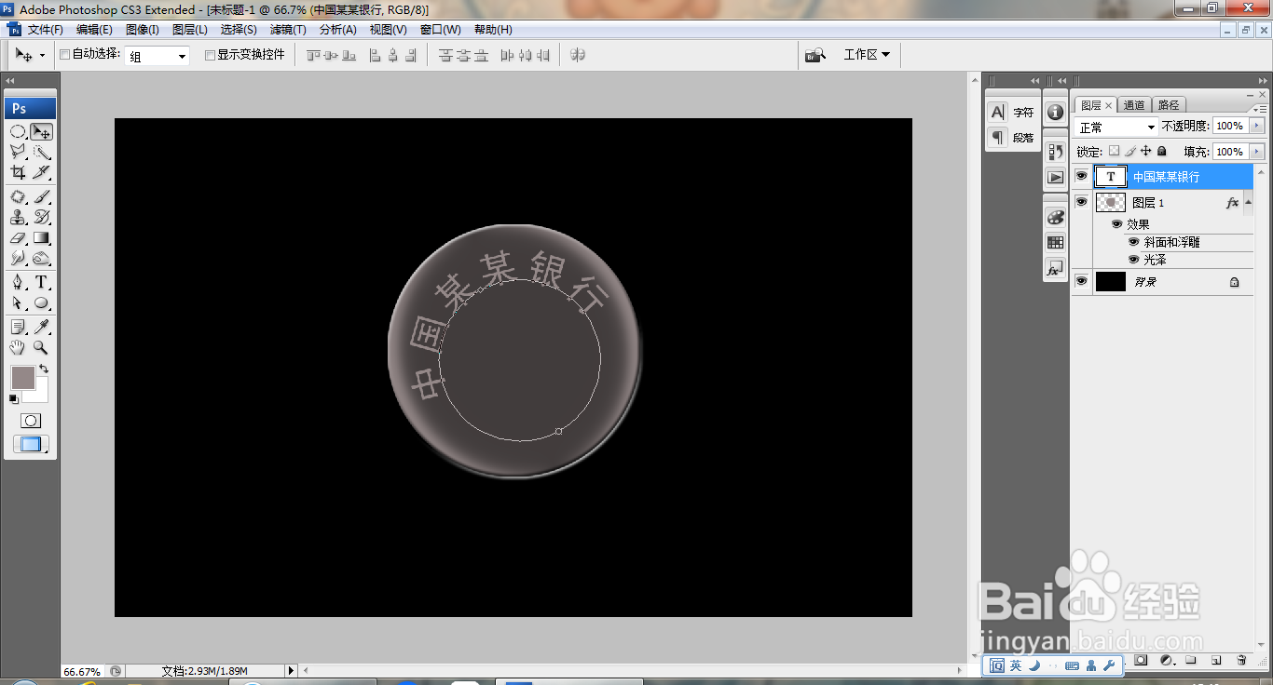1273x685 pixels.
Task: Click the 图层 1 layer thumbnail
Action: pyautogui.click(x=1111, y=202)
